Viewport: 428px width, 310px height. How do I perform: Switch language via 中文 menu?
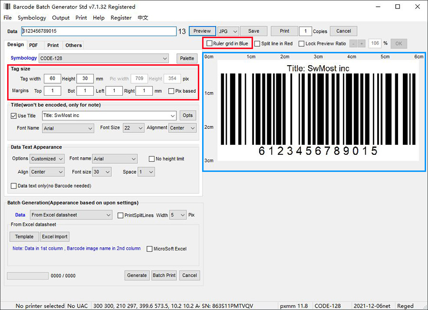143,18
